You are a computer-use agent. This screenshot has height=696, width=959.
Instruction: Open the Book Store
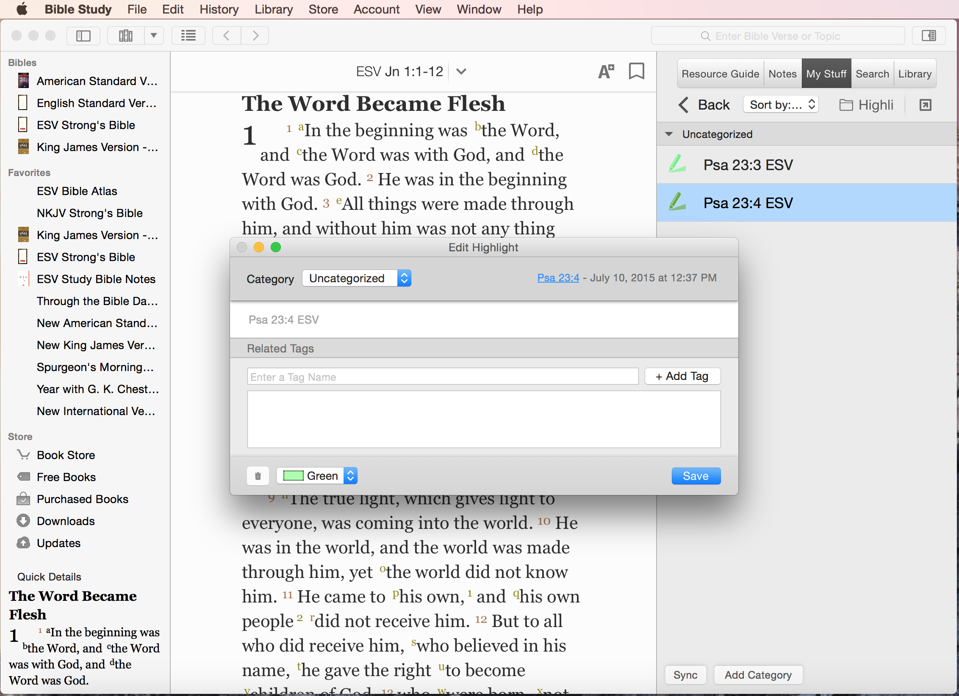pos(66,455)
